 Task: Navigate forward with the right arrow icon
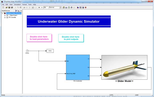27,7
